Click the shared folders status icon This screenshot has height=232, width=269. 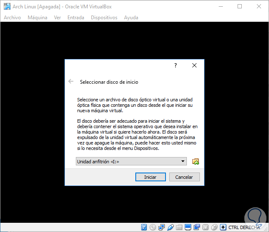179,227
